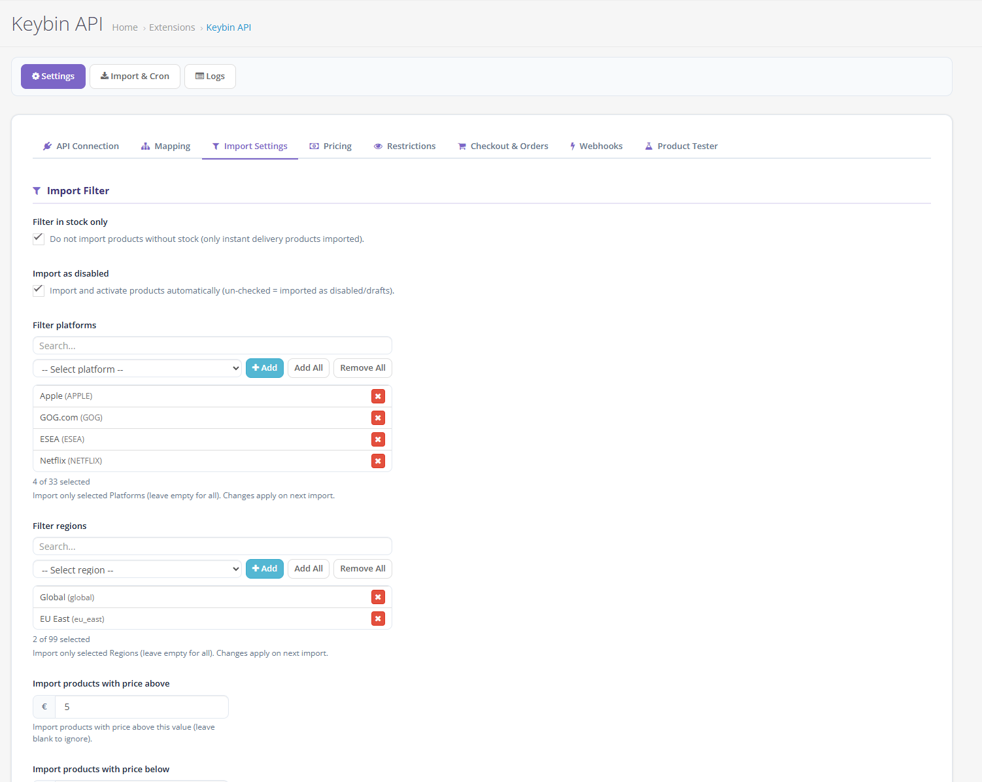Remove Apple platform with red X icon
Screen dimensions: 982x782
(x=378, y=396)
